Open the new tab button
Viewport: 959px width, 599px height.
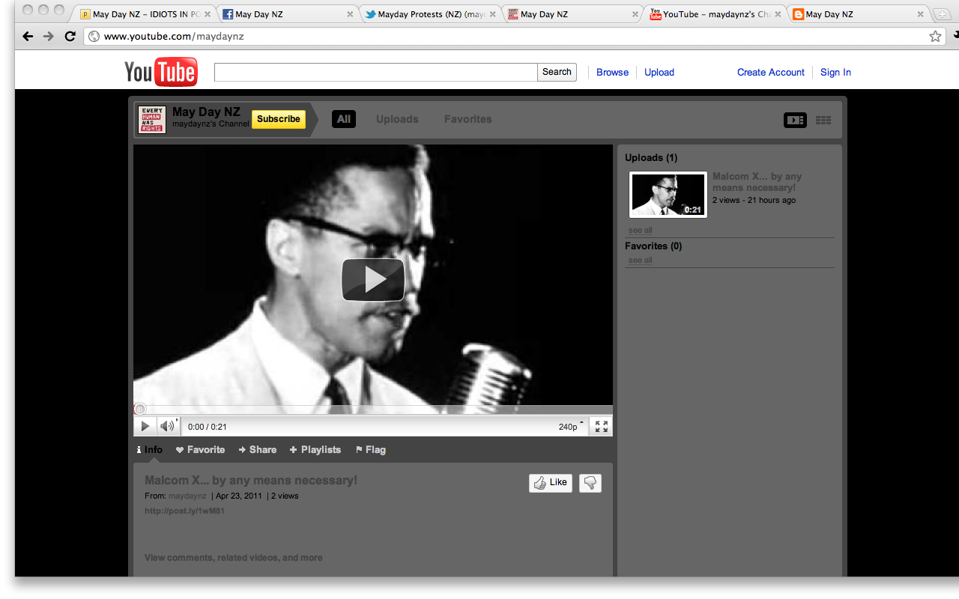click(941, 14)
